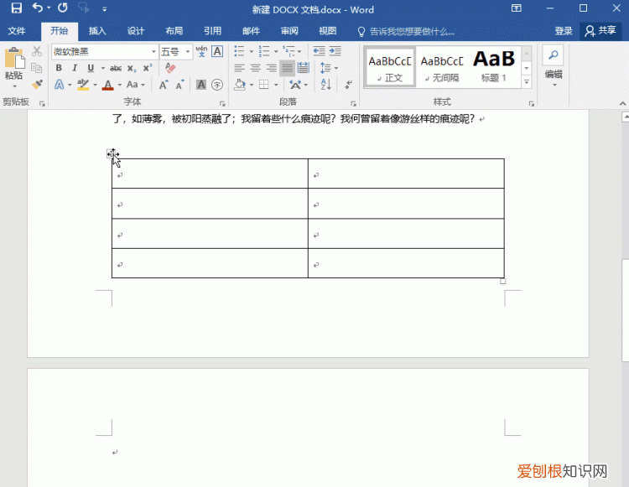The width and height of the screenshot is (629, 487).
Task: Switch to 插入 tab
Action: point(97,31)
